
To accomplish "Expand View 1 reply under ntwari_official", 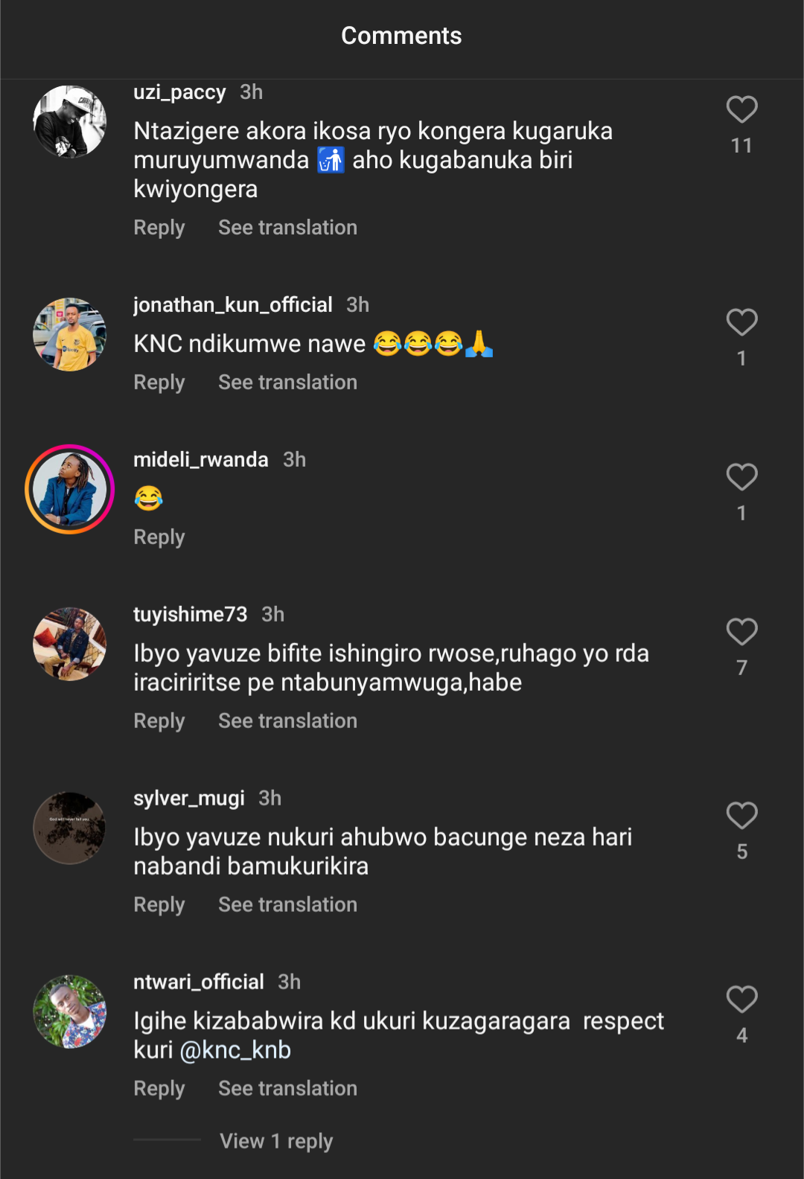I will 276,1141.
